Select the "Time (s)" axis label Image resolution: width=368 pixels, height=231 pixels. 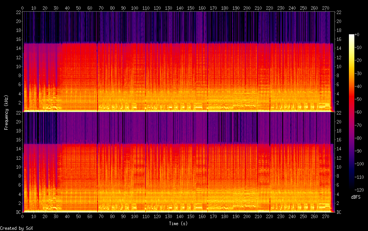pos(179,224)
